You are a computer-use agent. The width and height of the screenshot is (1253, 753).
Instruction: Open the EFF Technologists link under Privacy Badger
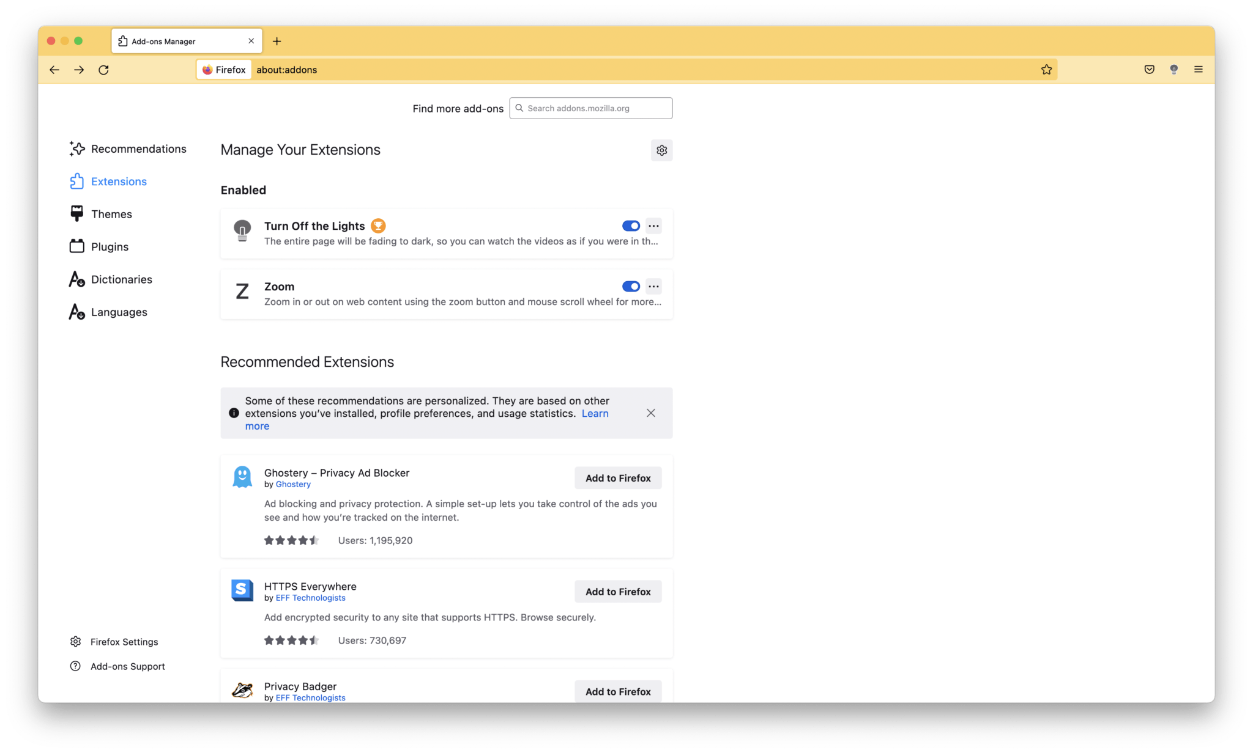(310, 698)
